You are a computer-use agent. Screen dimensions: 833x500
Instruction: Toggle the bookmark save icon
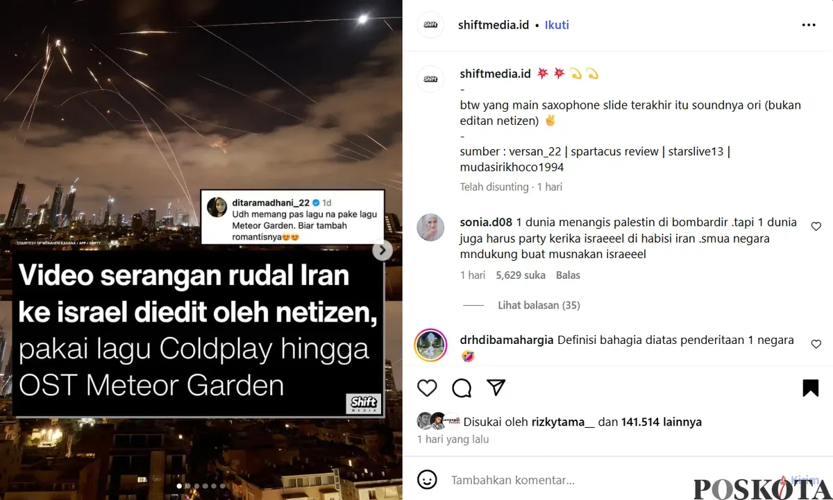click(x=810, y=388)
